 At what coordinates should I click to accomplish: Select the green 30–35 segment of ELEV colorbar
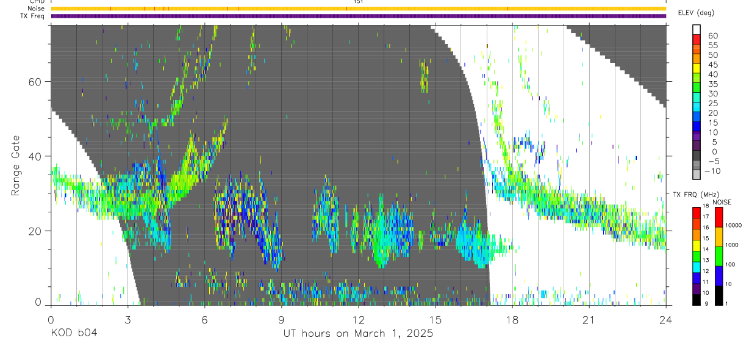point(697,88)
